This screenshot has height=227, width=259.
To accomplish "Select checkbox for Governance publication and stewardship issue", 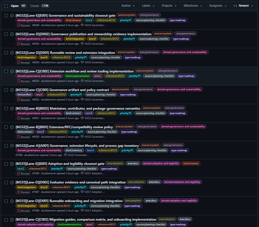I will tap(6, 34).
